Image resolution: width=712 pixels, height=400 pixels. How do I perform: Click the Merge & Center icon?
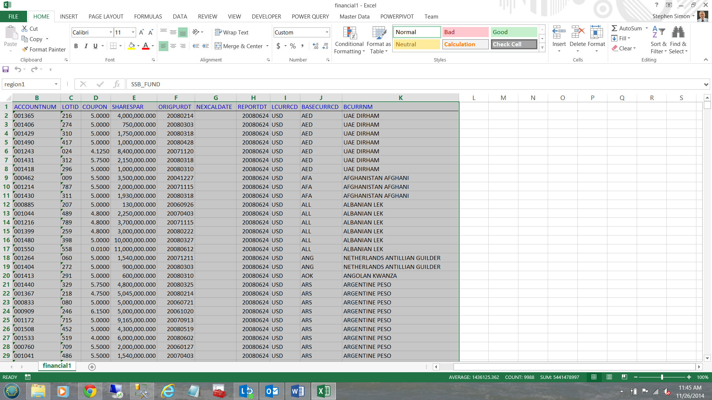click(218, 46)
